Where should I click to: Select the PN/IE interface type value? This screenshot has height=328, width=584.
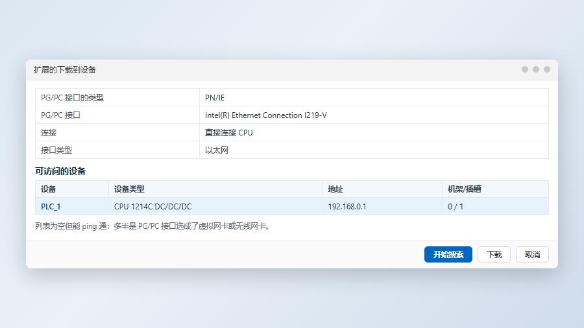pyautogui.click(x=374, y=97)
